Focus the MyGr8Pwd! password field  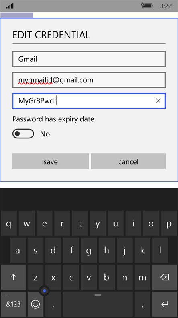point(89,101)
